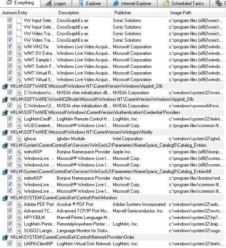Click the file icon of the Adobe PDF Port entry

point(19,204)
